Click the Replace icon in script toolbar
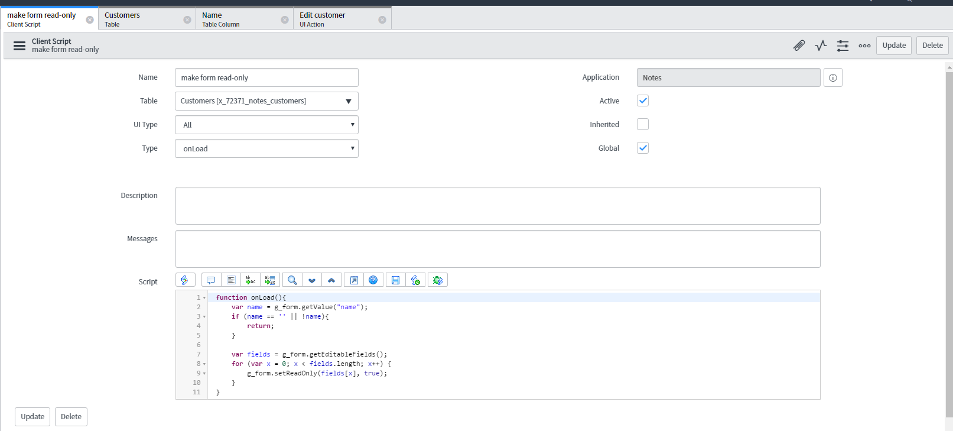Image resolution: width=953 pixels, height=431 pixels. (251, 280)
